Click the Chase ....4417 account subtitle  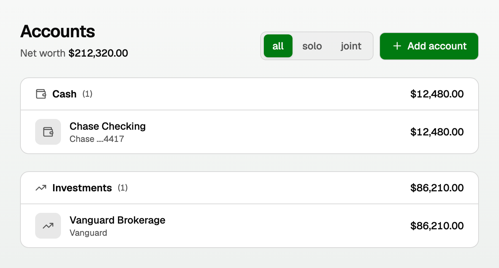coord(97,139)
